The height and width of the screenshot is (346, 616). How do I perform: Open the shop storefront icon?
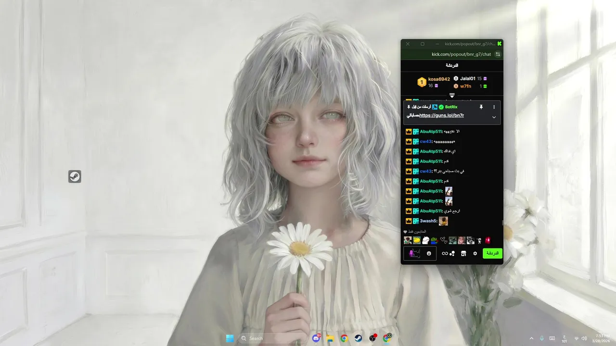(x=463, y=253)
